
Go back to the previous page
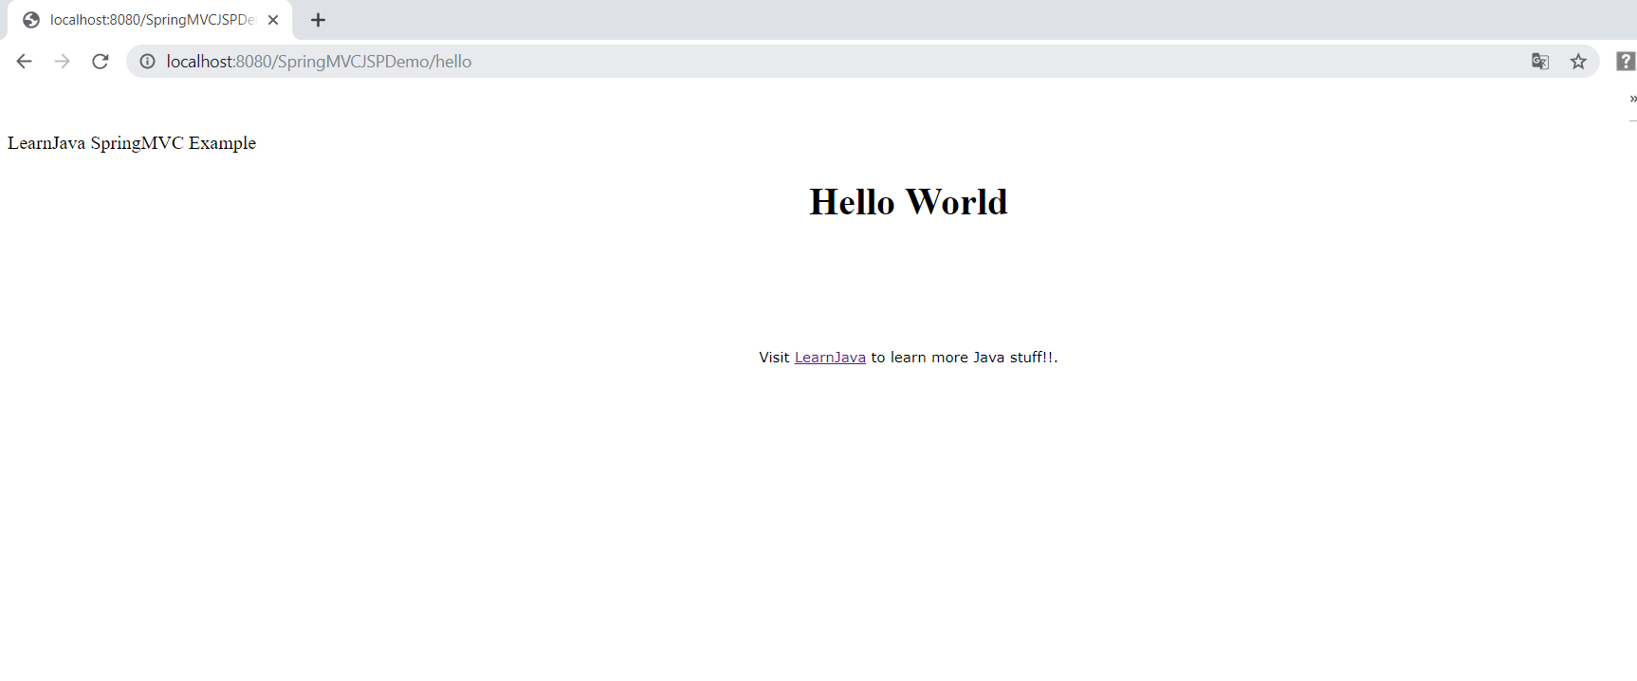tap(25, 62)
